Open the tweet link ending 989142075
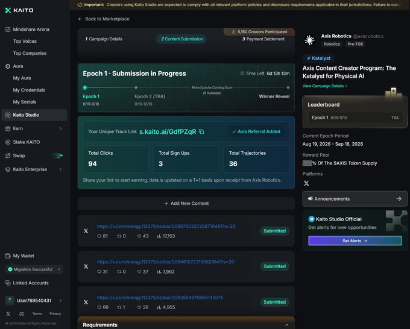Image resolution: width=410 pixels, height=329 pixels. [160, 298]
